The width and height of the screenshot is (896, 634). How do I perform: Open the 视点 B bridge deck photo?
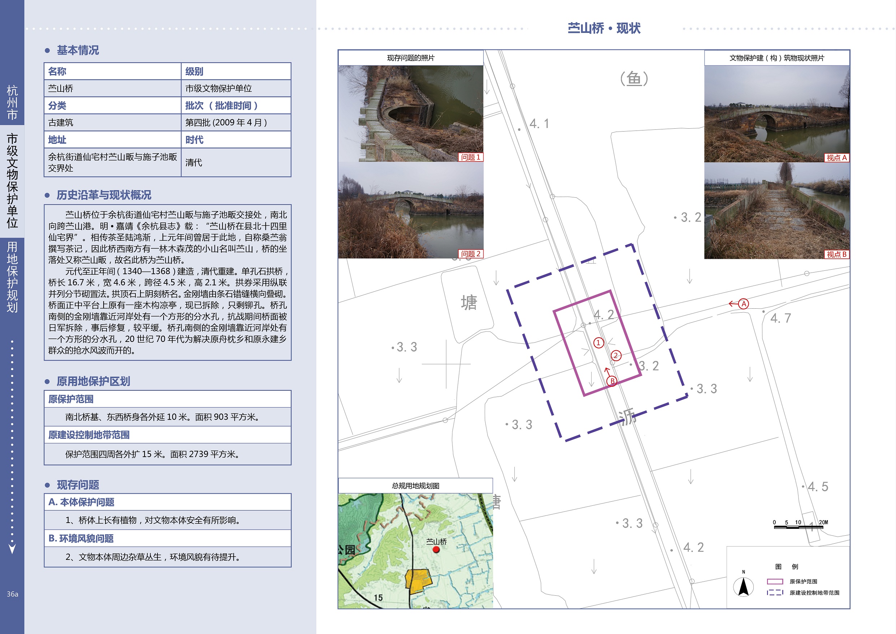(776, 211)
